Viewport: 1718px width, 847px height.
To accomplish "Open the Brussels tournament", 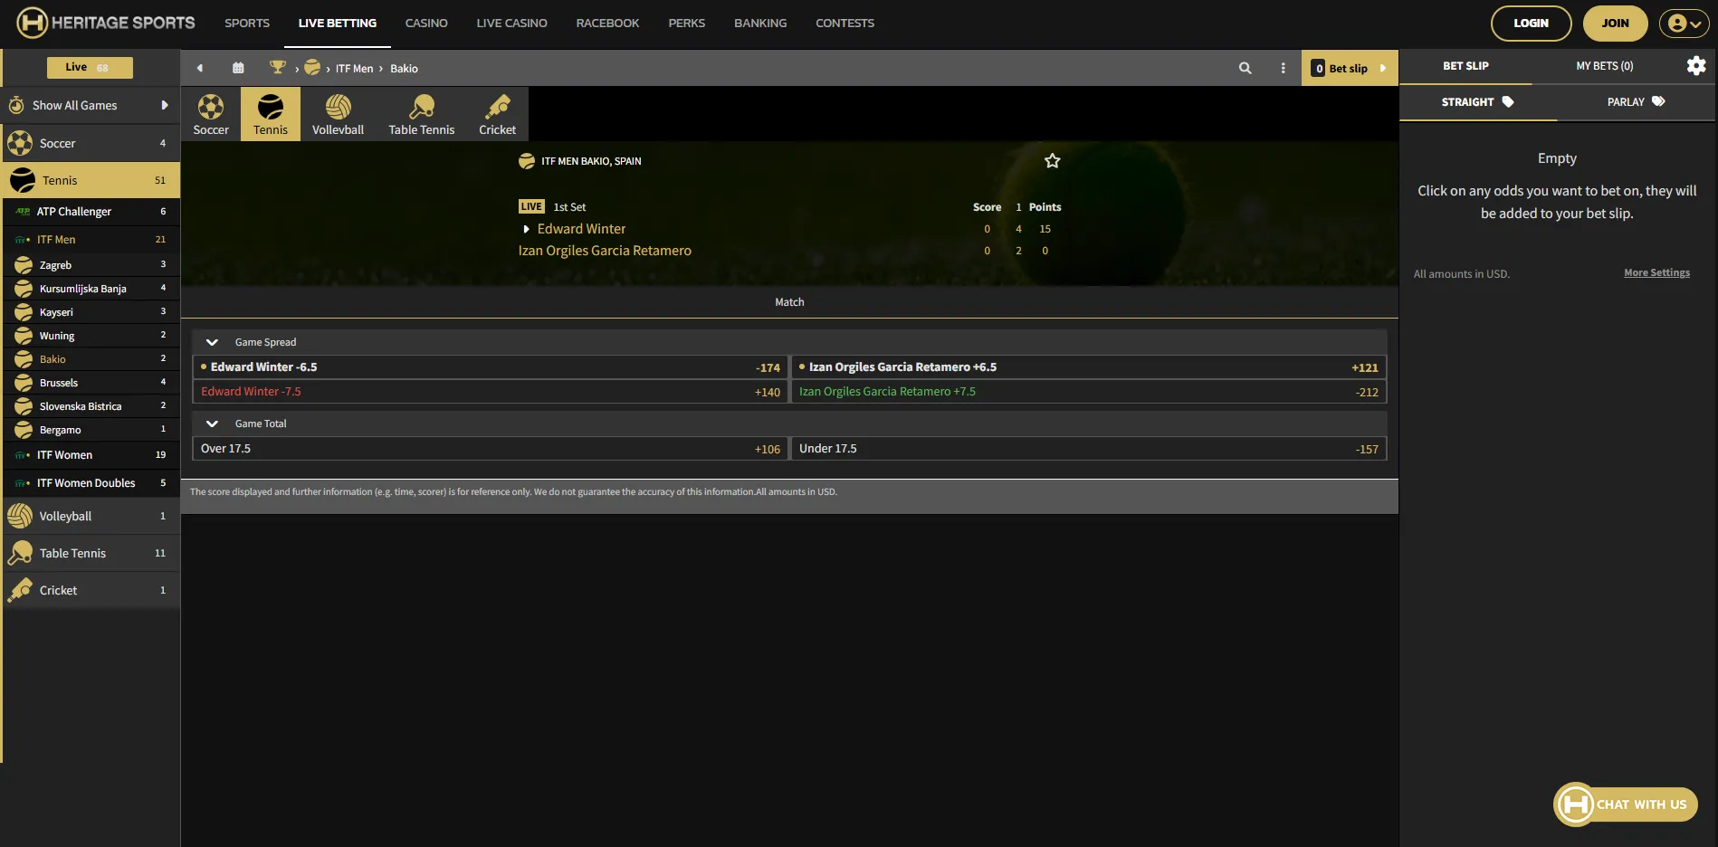I will coord(91,383).
